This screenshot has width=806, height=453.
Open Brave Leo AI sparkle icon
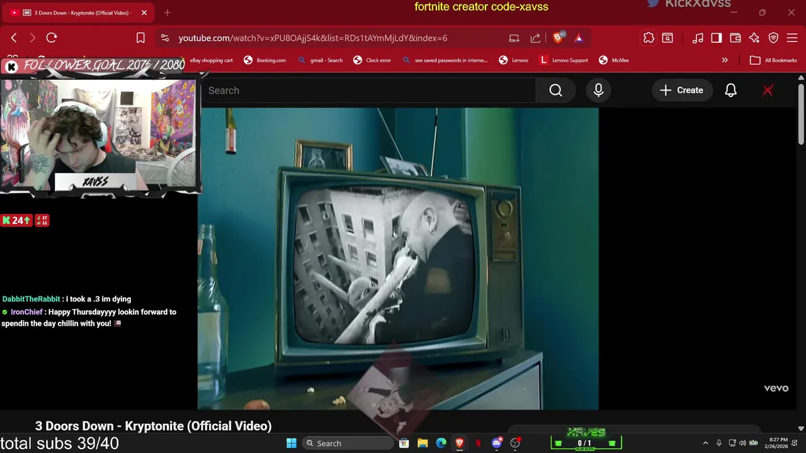click(754, 38)
